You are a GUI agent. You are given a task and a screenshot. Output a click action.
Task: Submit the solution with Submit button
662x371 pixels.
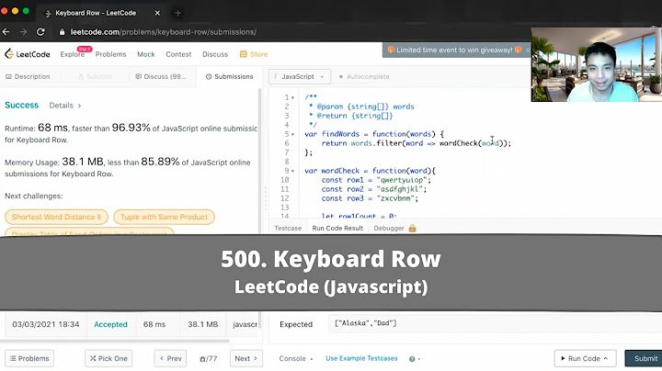point(644,358)
